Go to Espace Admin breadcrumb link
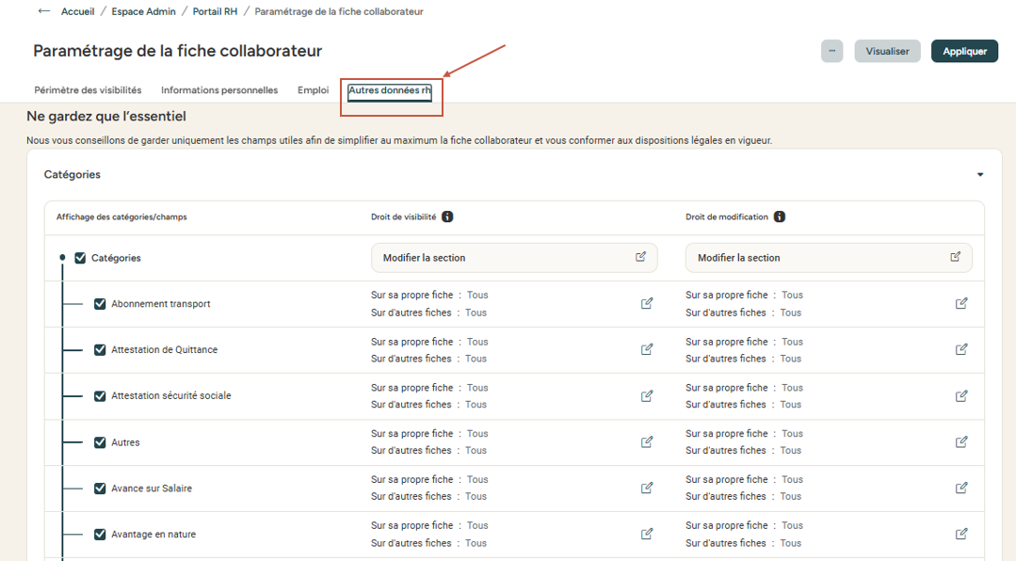 [143, 11]
